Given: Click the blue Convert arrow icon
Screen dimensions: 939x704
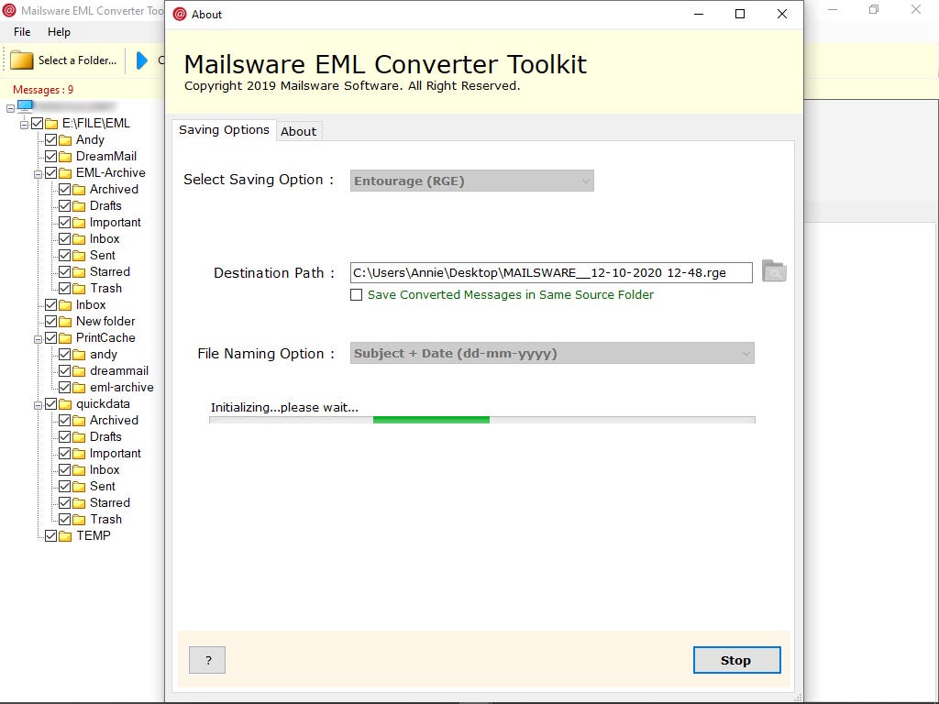Looking at the screenshot, I should (x=142, y=60).
